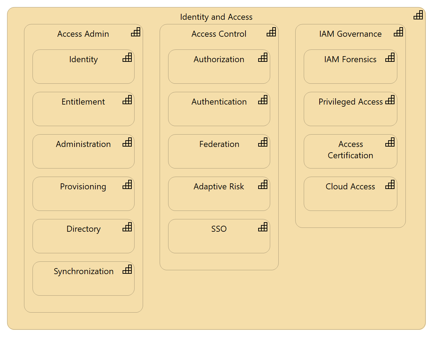The image size is (433, 337).
Task: Click the Access Admin capability icon
Action: coord(136,32)
